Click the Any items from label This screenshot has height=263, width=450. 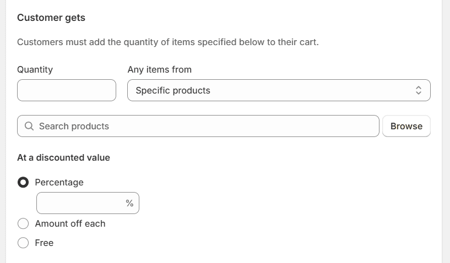point(160,69)
